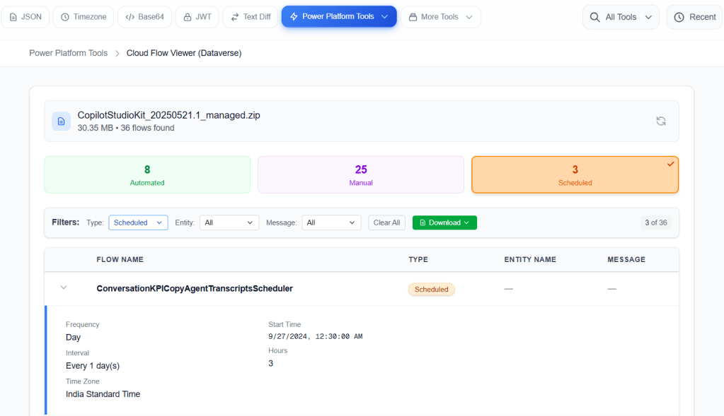Open the Base64 tool

click(x=144, y=17)
